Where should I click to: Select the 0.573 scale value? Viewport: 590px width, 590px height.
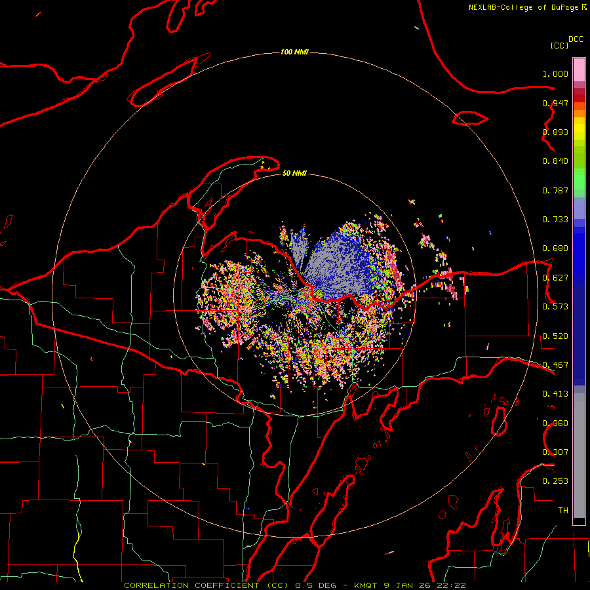(x=555, y=307)
